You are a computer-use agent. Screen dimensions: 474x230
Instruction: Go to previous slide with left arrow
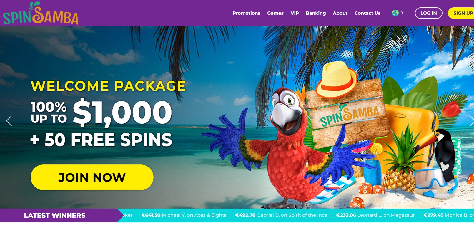9,121
